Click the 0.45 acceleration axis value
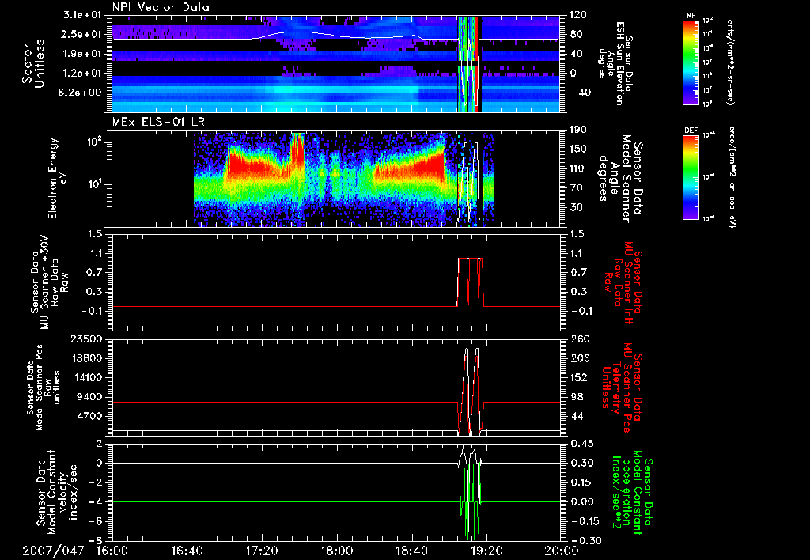810x560 pixels. 581,444
